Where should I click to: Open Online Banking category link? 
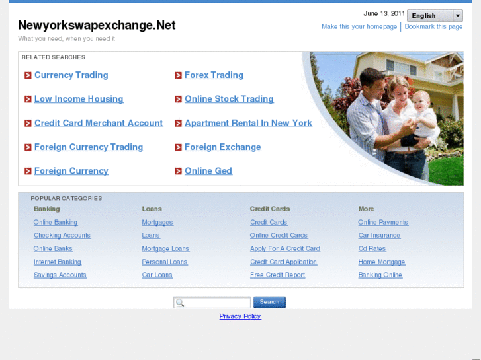point(56,223)
